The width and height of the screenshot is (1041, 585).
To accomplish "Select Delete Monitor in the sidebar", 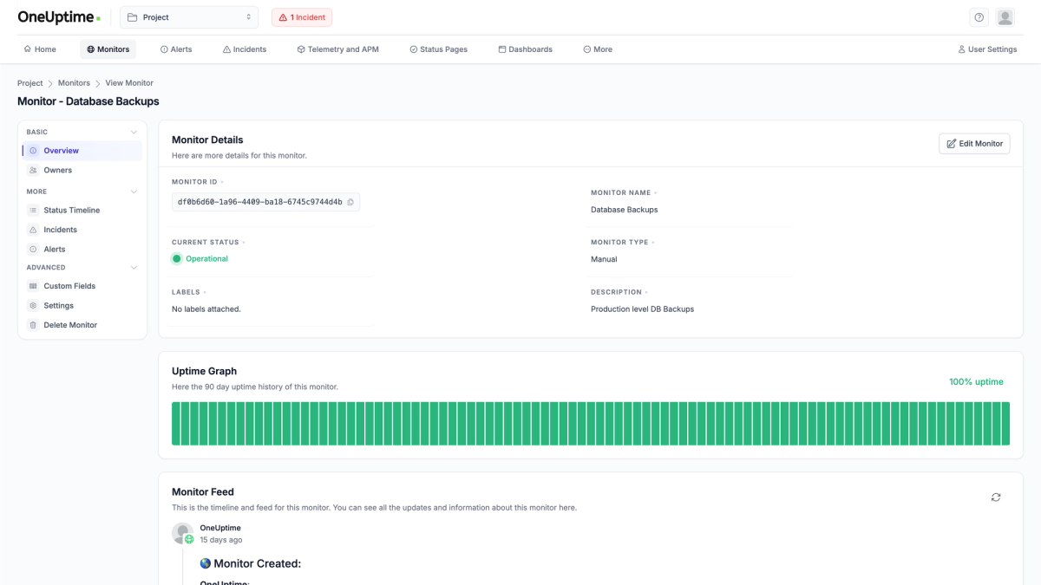I will pyautogui.click(x=82, y=325).
